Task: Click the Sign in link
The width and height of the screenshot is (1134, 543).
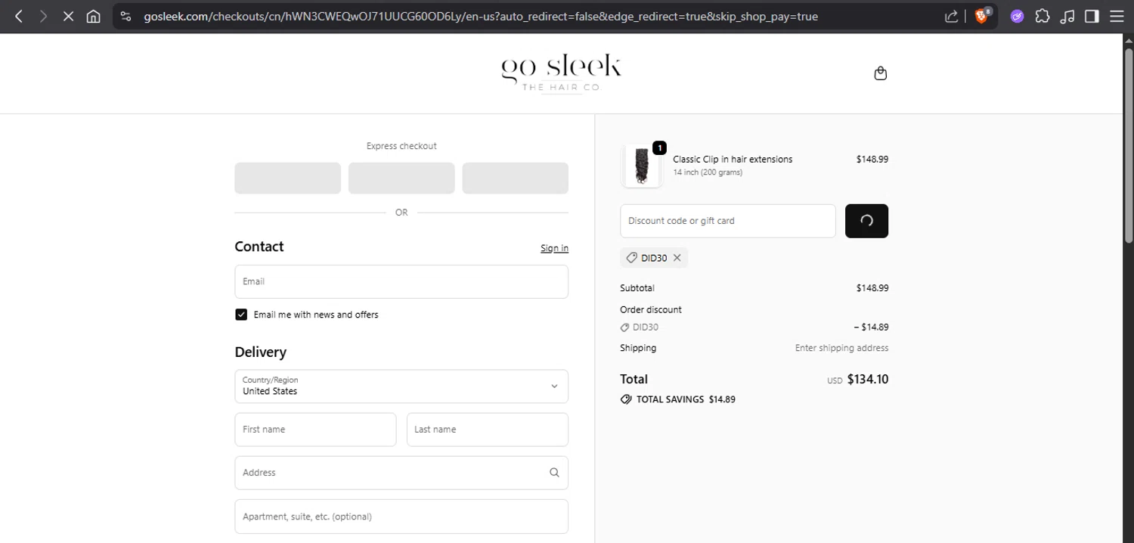Action: (554, 248)
